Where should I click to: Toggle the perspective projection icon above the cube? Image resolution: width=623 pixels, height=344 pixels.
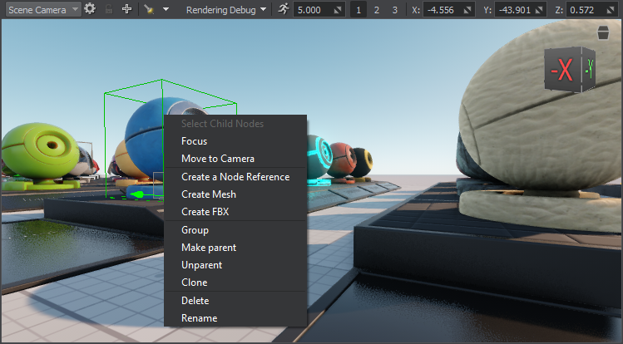pyautogui.click(x=603, y=33)
